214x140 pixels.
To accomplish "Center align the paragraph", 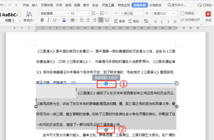I will pyautogui.click(x=88, y=20).
